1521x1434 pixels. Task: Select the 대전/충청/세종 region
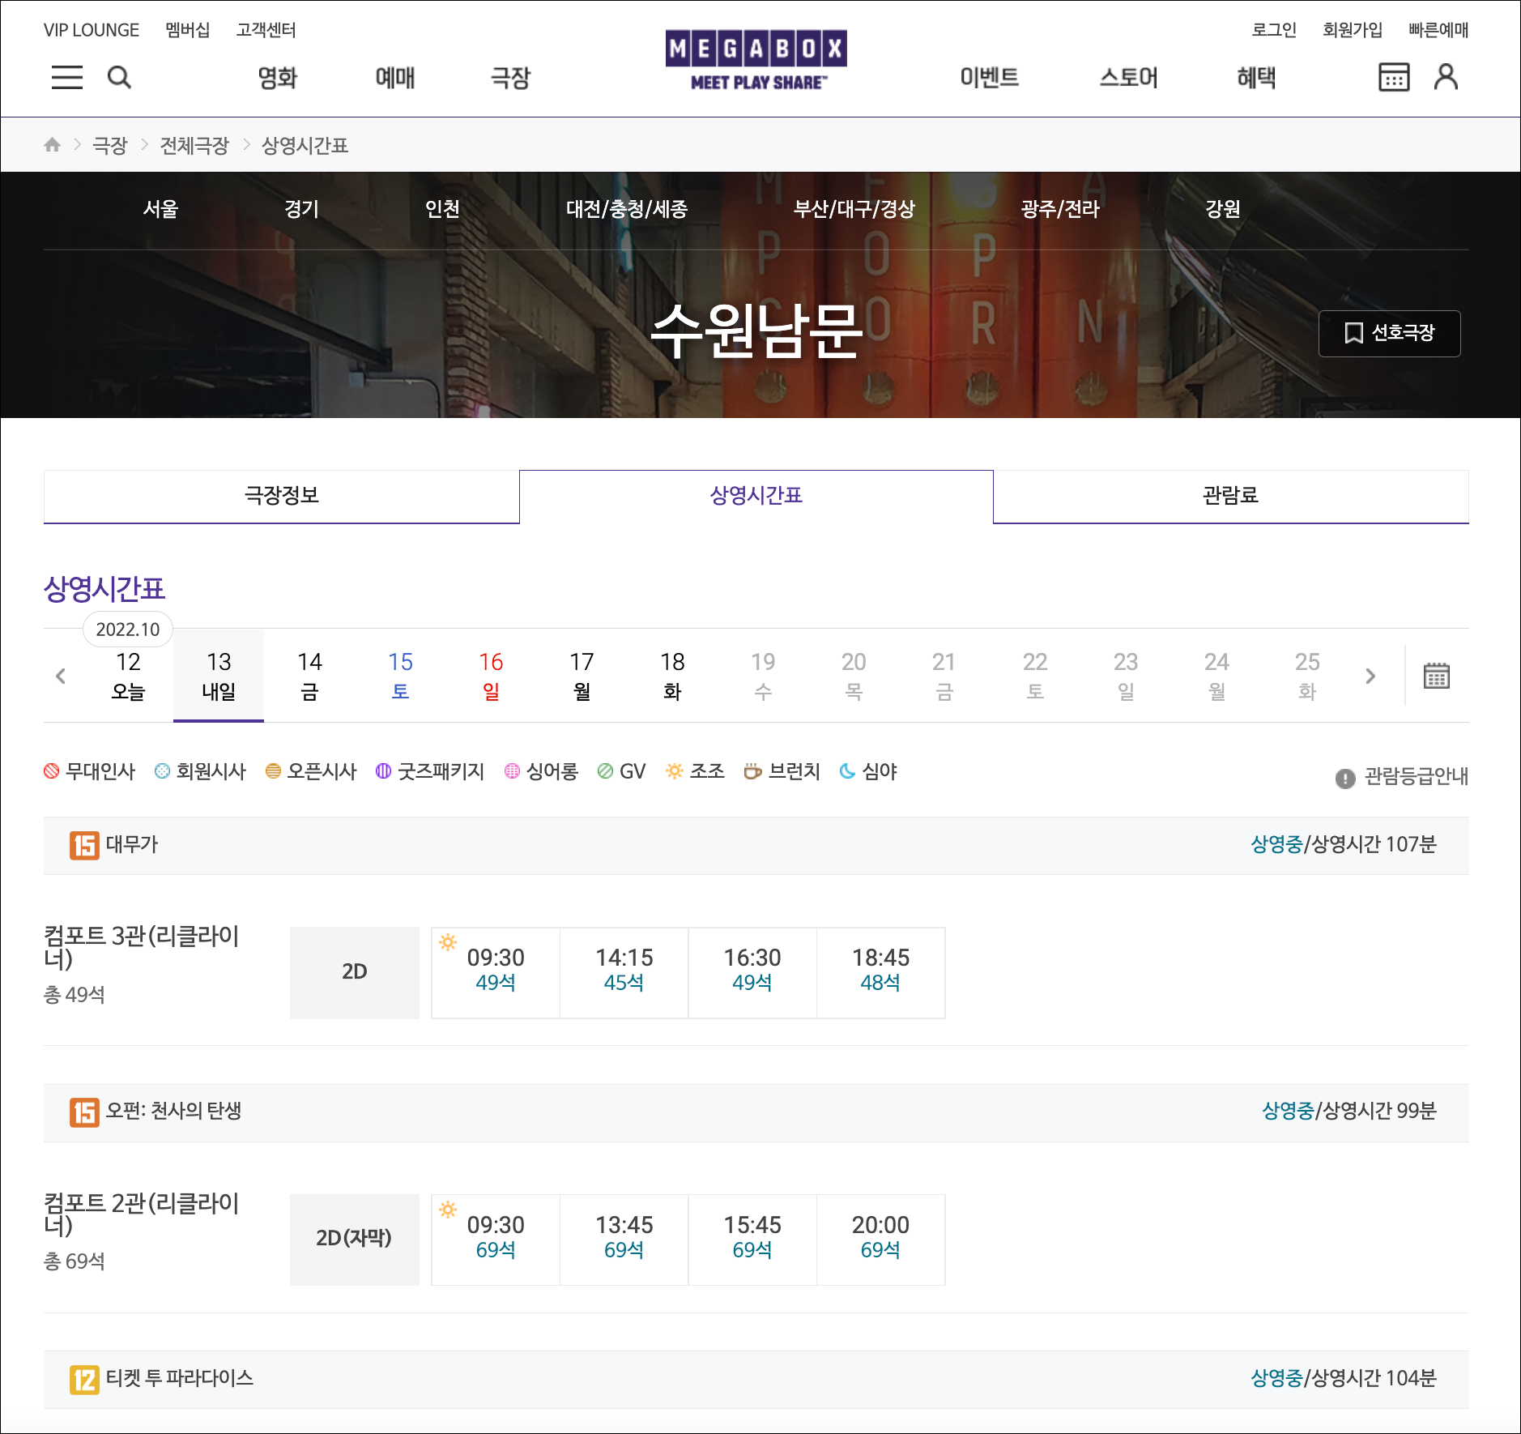pos(627,209)
